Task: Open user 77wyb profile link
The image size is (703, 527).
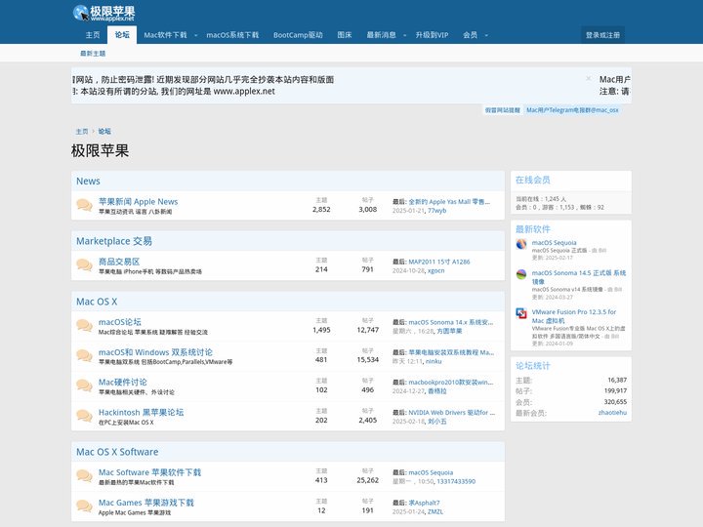Action: 437,211
